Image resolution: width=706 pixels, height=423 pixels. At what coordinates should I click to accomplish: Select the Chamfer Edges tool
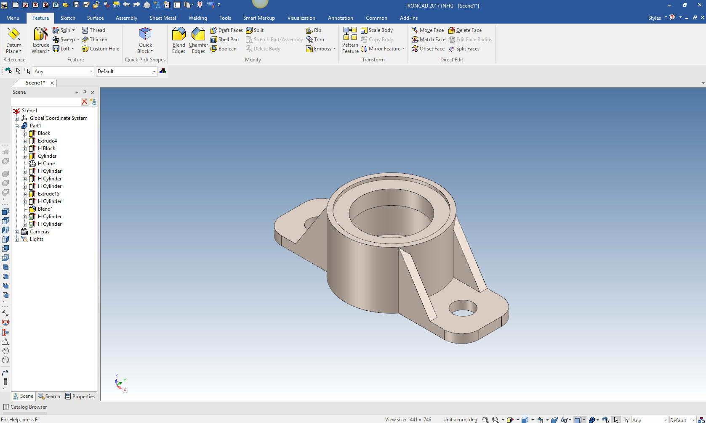(x=198, y=34)
